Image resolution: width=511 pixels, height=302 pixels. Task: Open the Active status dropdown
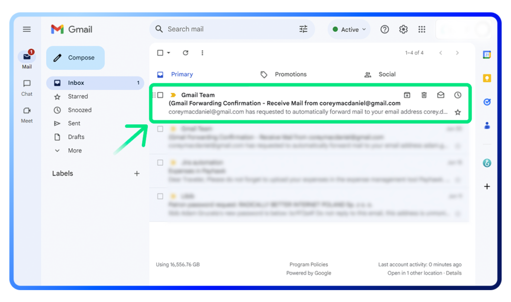[349, 29]
